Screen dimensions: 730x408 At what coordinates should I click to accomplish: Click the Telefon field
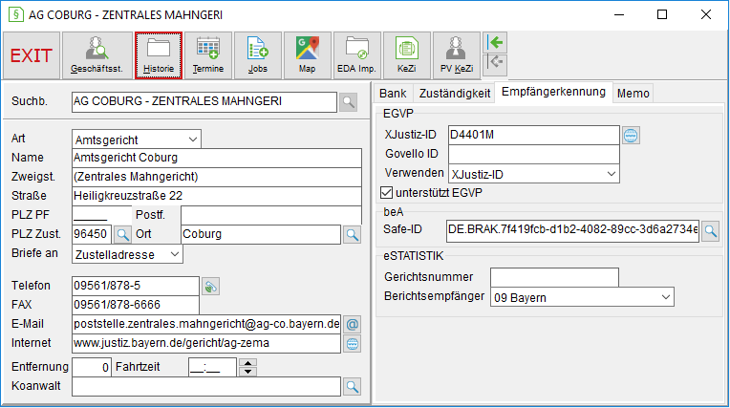pos(136,286)
